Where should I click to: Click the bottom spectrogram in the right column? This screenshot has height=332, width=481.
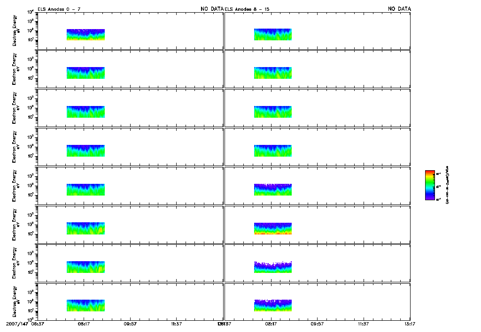pyautogui.click(x=273, y=305)
